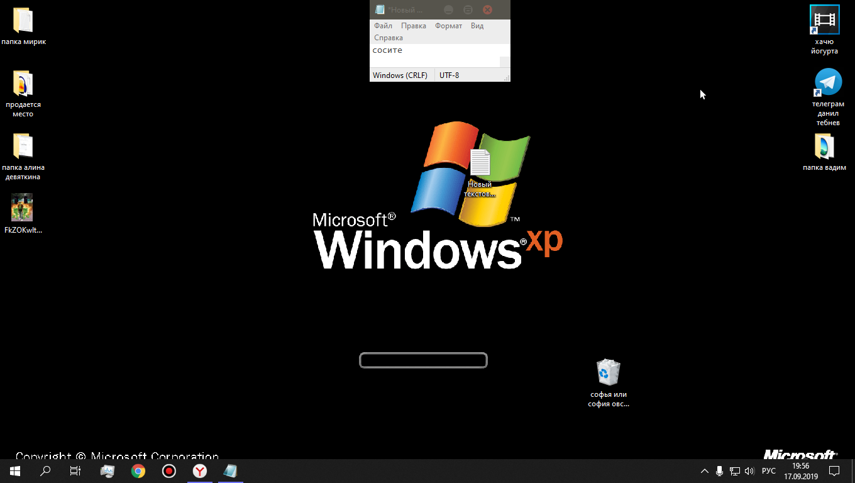Open the volume tray icon

749,470
